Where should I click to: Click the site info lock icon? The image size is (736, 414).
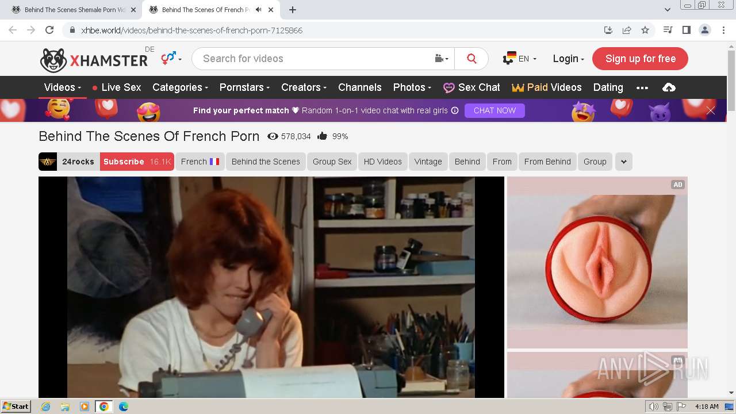click(x=72, y=30)
